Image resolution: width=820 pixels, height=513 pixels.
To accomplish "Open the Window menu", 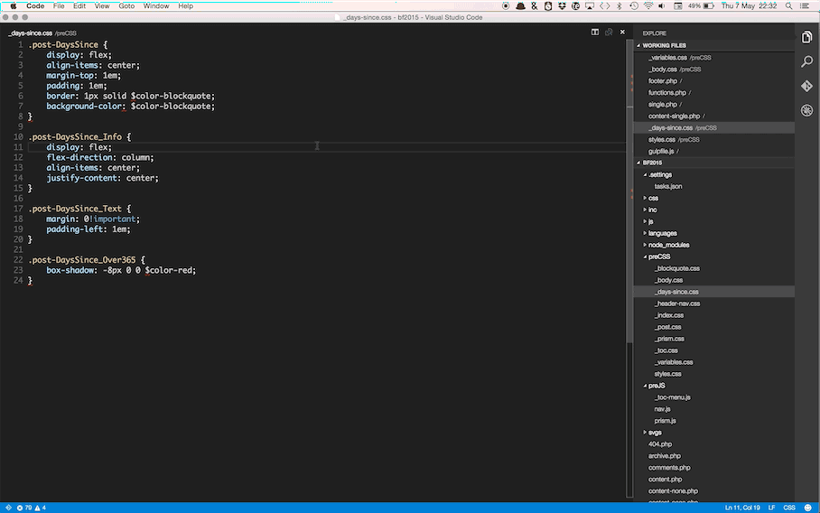I will pos(156,5).
